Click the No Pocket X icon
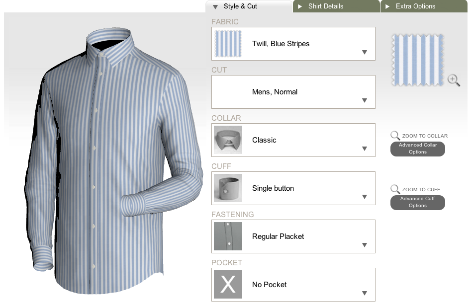This screenshot has width=471, height=306. (x=228, y=285)
